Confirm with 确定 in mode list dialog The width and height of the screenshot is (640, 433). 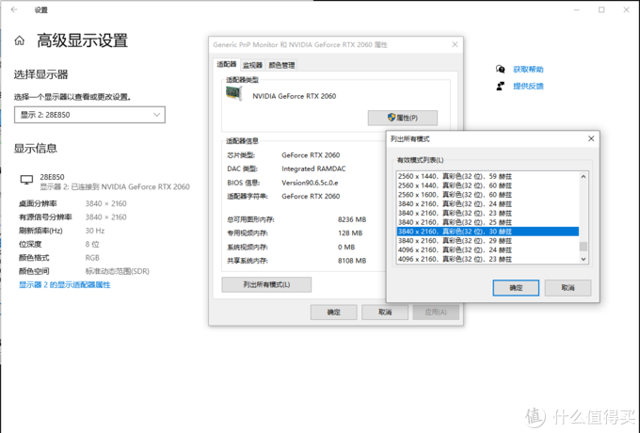point(516,288)
